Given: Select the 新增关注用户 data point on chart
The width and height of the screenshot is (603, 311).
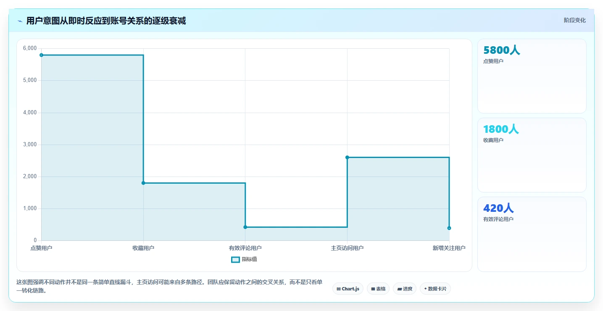Looking at the screenshot, I should click(x=449, y=228).
